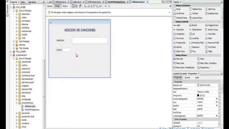Pick the Button component from Palette
The image size is (229, 129).
pyautogui.click(x=193, y=25)
